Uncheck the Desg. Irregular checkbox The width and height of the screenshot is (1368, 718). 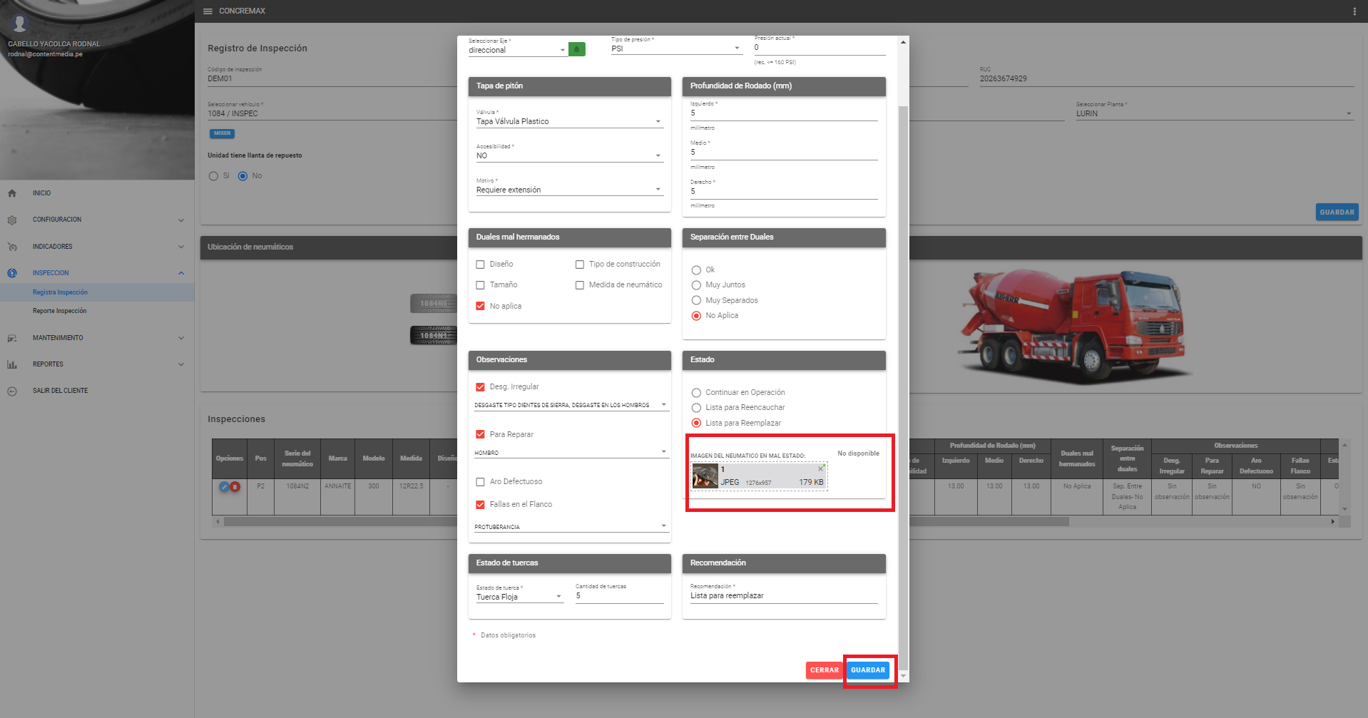(480, 387)
